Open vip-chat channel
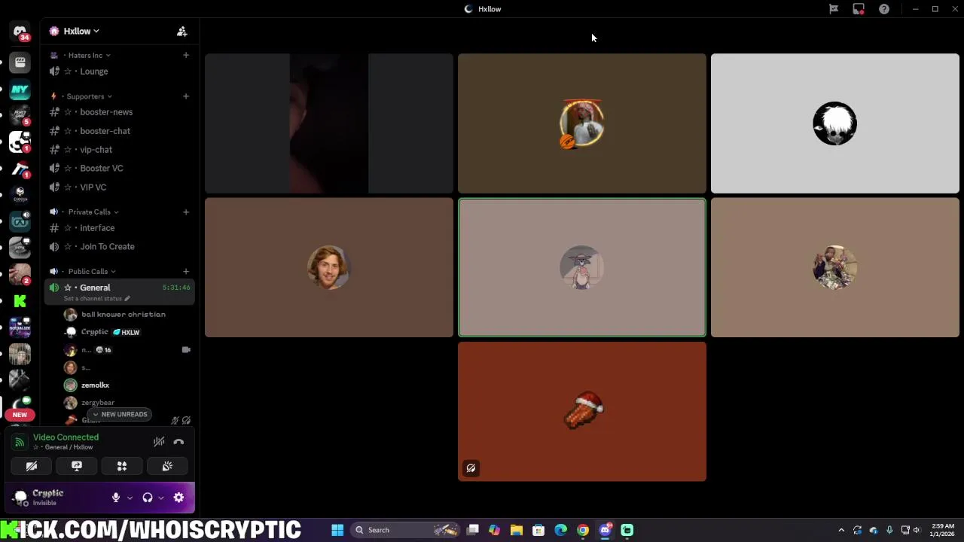 tap(120, 150)
